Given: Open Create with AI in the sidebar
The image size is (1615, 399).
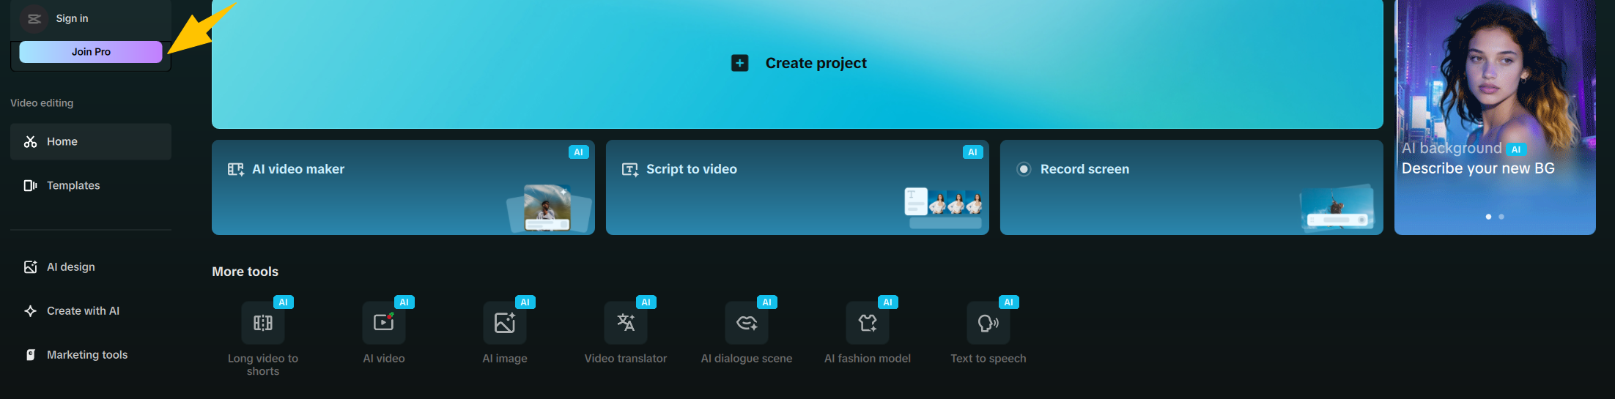Looking at the screenshot, I should [91, 310].
